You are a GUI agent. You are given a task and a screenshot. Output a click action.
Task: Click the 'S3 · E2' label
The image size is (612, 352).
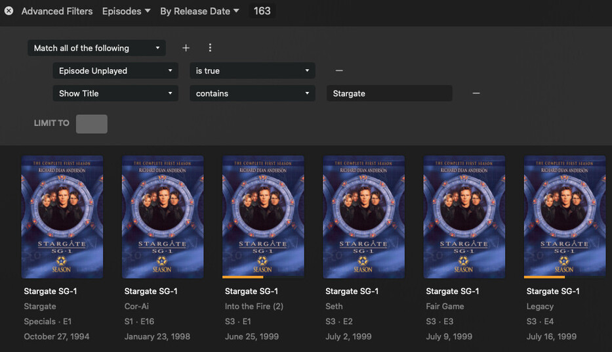point(339,322)
